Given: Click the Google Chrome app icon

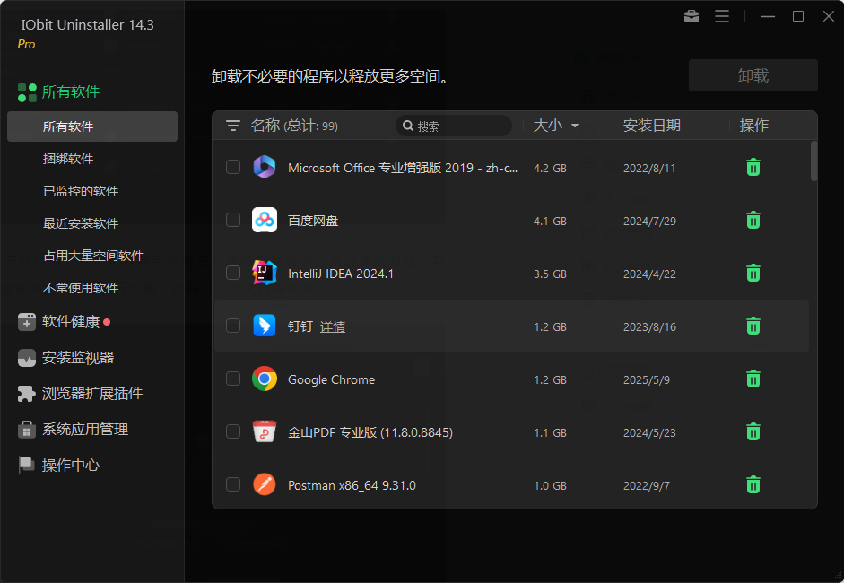Looking at the screenshot, I should [265, 379].
